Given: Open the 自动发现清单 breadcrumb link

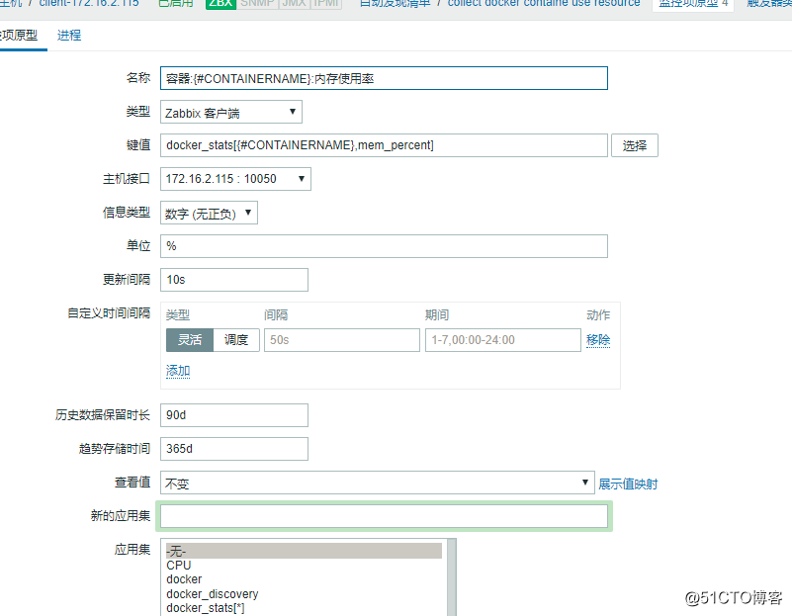Looking at the screenshot, I should [395, 4].
